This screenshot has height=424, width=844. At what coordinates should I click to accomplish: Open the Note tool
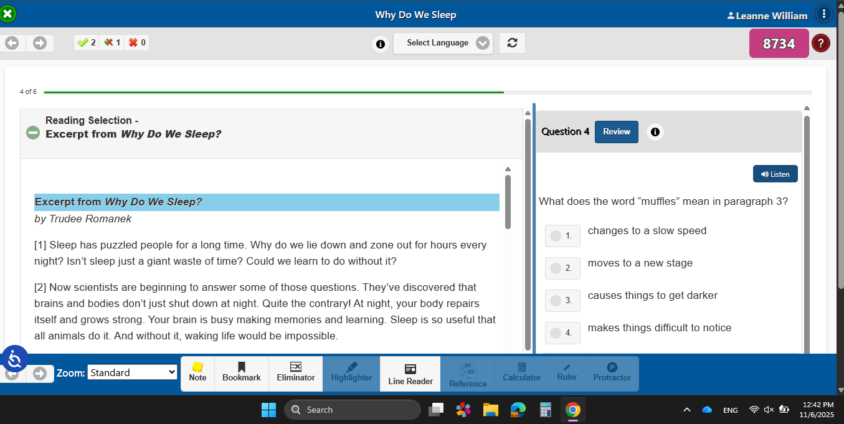tap(197, 374)
